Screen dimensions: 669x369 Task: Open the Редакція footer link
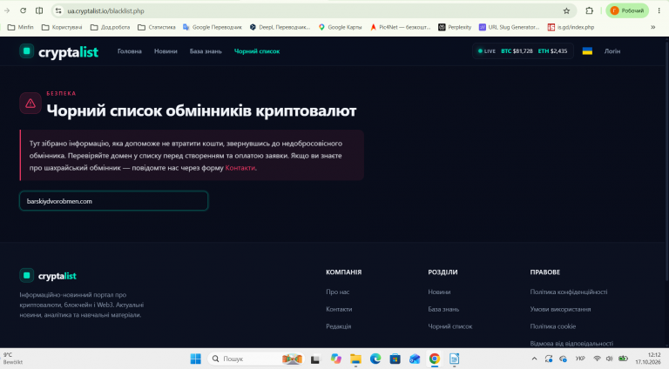(338, 326)
